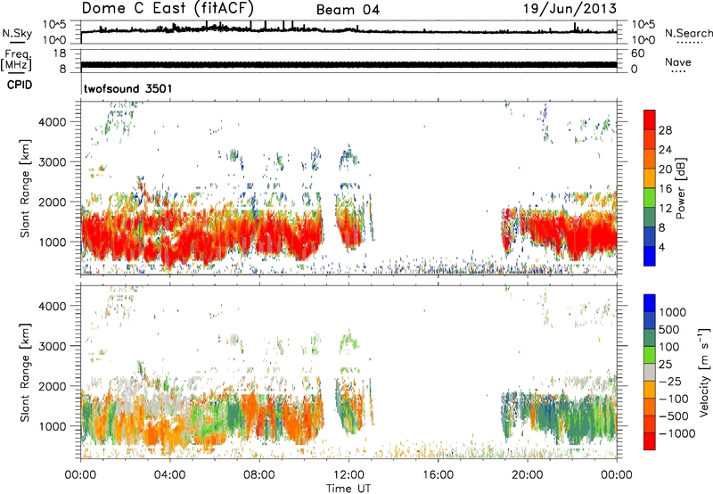Select the "100" value on the velocity scale
Image resolution: width=713 pixels, height=494 pixels.
[x=669, y=347]
